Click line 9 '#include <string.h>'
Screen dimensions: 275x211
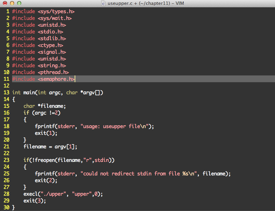[39, 65]
